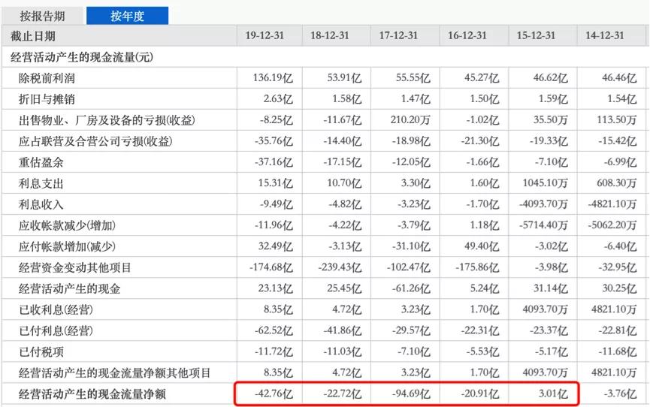Select the 经营活动产生的现金 row label

(x=69, y=289)
